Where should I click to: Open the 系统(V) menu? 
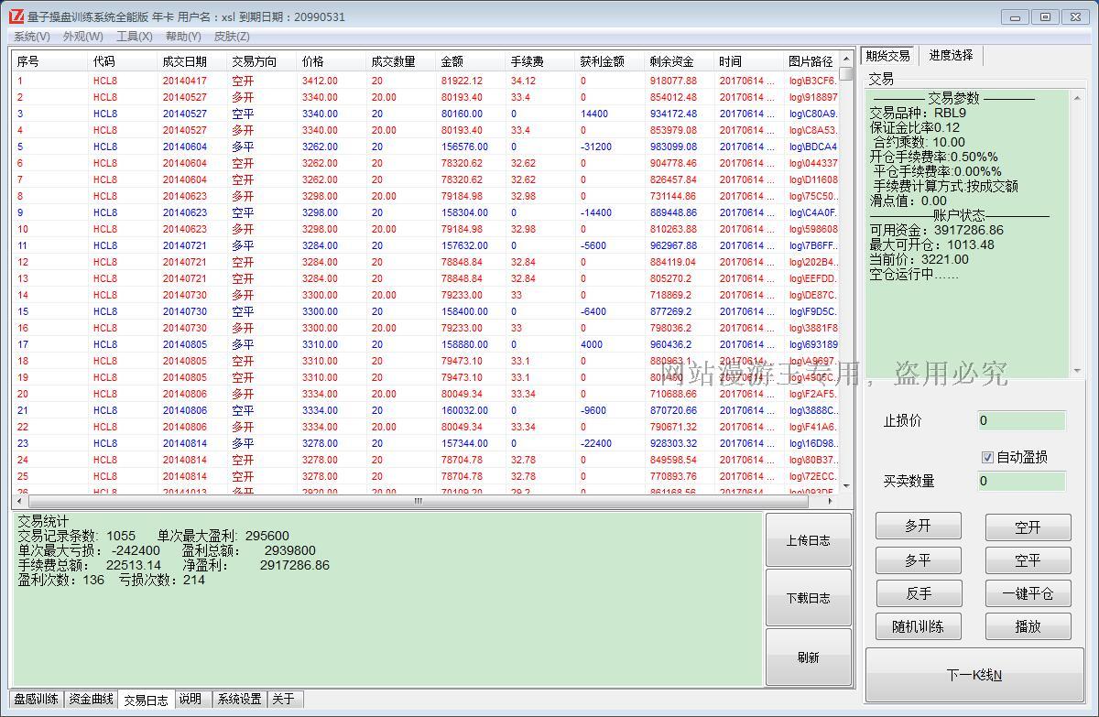tap(32, 36)
